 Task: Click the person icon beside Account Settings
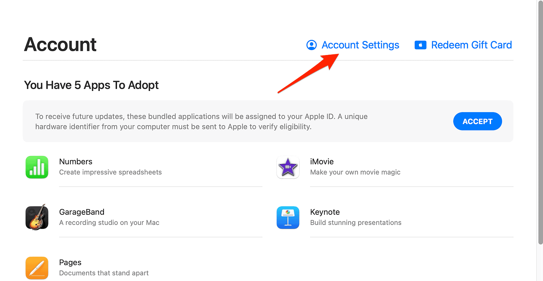point(311,45)
